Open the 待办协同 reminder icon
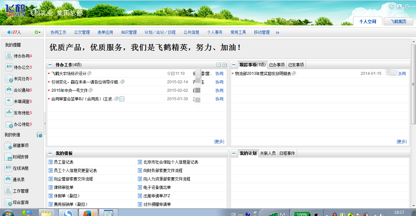416x216 pixels. coord(9,56)
